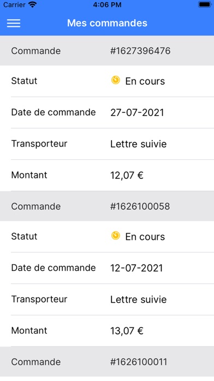Open order #1626100011 header
This screenshot has width=214, height=381.
pyautogui.click(x=107, y=362)
